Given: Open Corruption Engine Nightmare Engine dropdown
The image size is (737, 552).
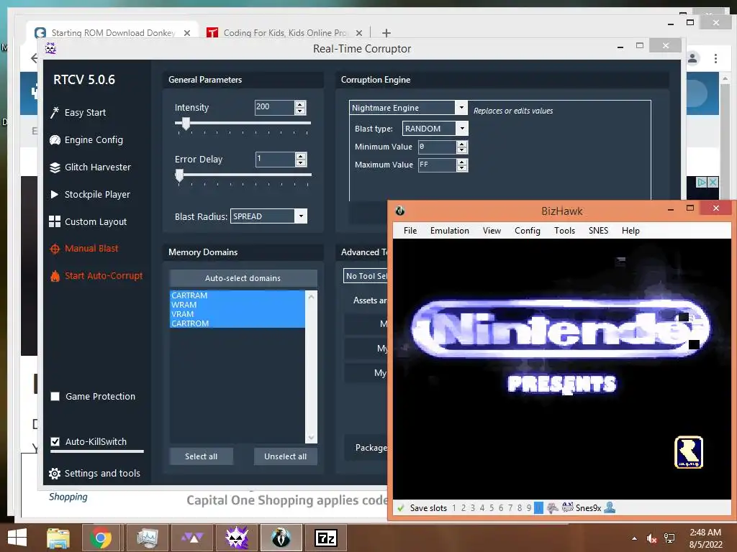Looking at the screenshot, I should click(x=461, y=108).
